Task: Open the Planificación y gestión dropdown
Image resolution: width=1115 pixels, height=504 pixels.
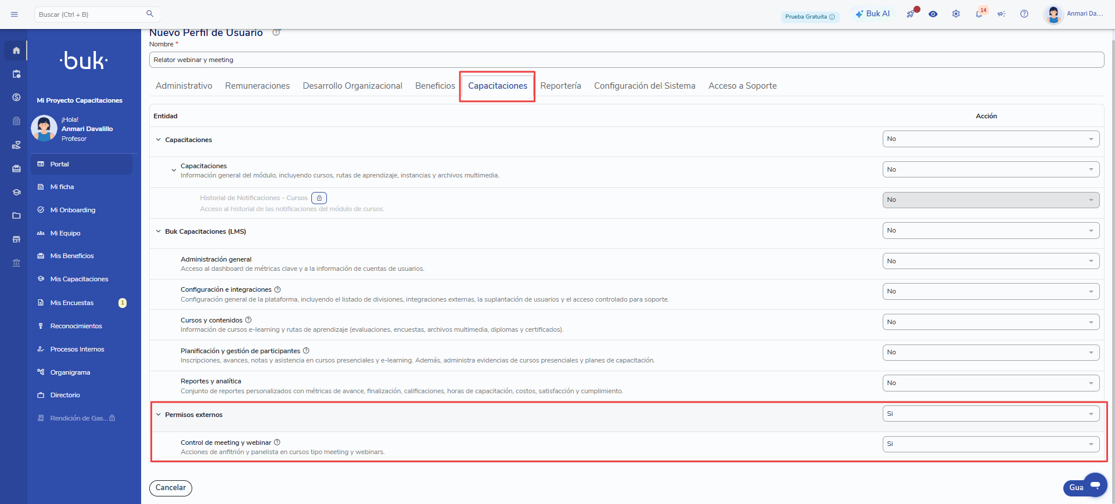Action: point(991,353)
